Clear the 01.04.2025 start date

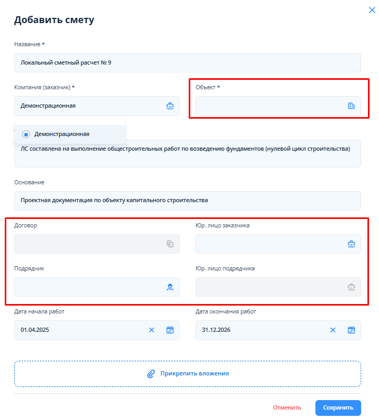151,330
